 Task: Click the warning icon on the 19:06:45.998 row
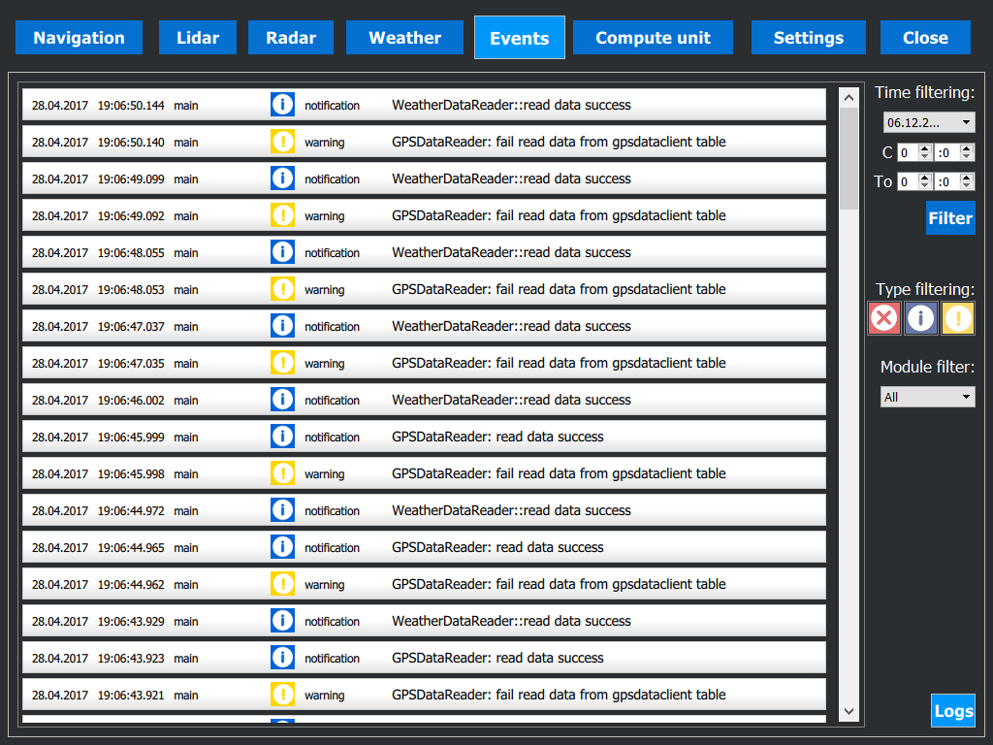pos(282,473)
